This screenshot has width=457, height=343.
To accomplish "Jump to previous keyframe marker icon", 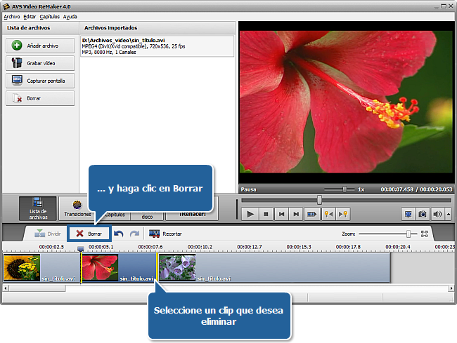I will click(328, 213).
